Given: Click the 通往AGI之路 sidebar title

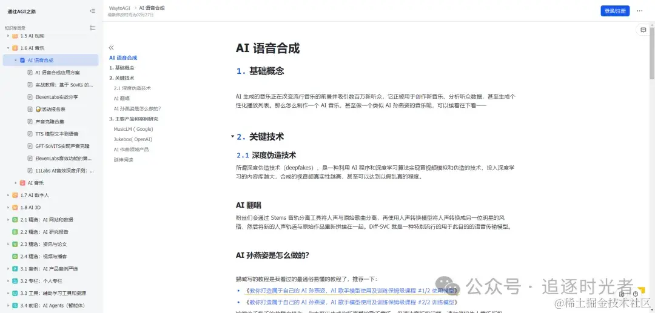Looking at the screenshot, I should click(x=22, y=12).
